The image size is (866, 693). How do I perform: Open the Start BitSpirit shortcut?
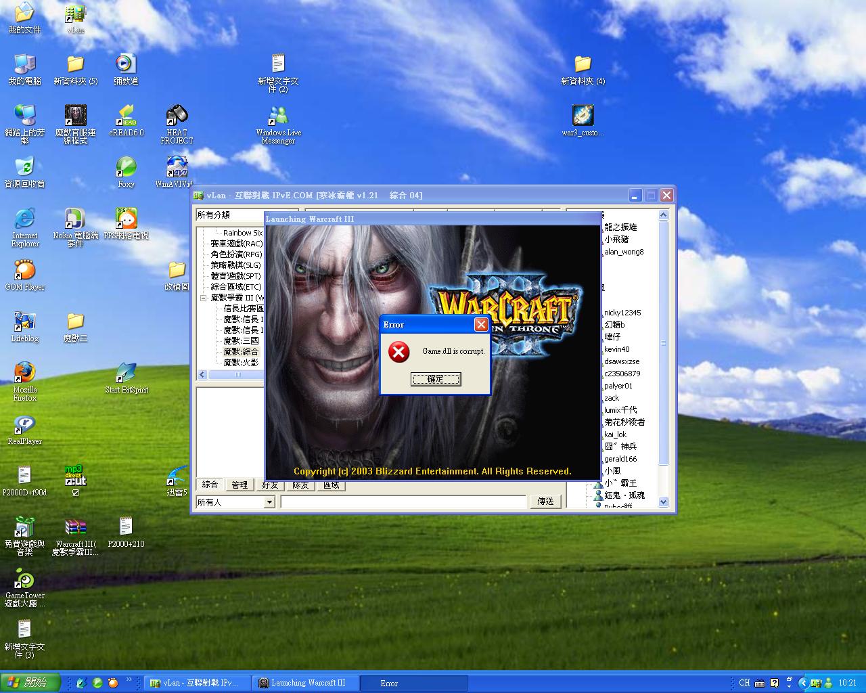point(126,373)
